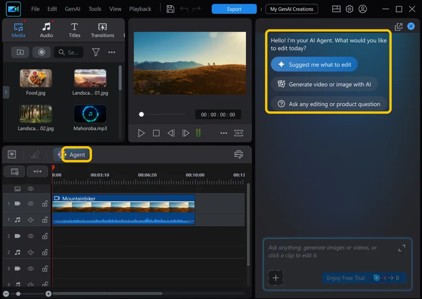422x299 pixels.
Task: Click the timeline tools grid icon
Action: [12, 155]
